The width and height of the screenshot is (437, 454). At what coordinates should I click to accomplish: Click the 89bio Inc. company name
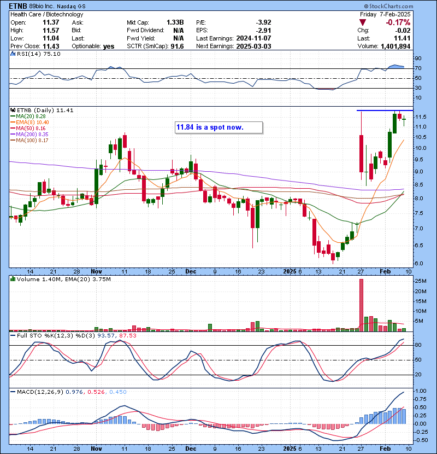pos(43,7)
